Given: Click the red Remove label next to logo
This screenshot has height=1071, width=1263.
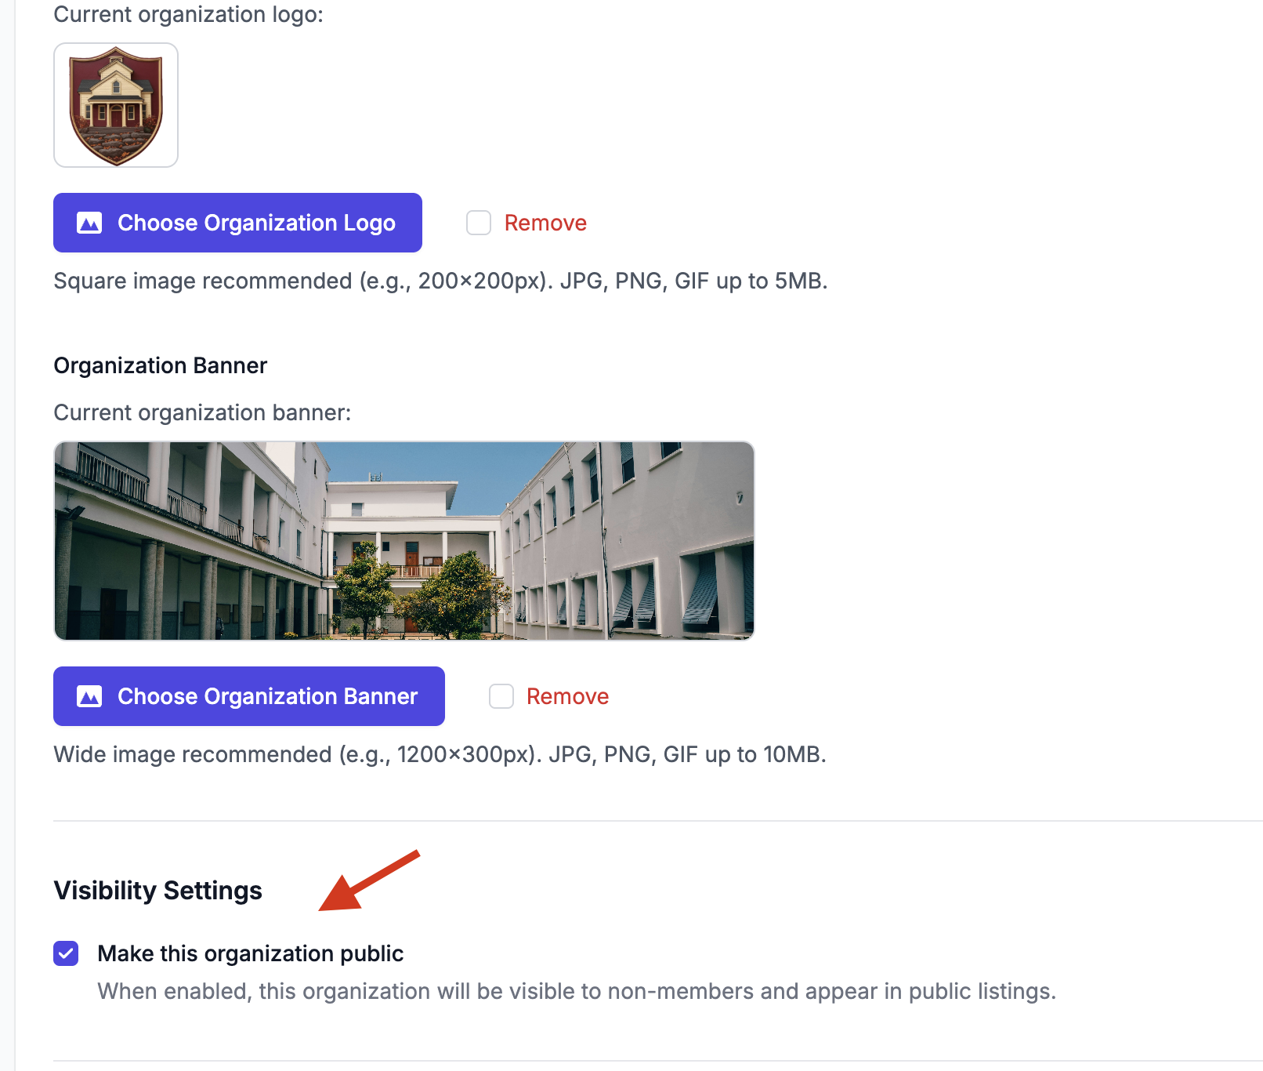Looking at the screenshot, I should point(545,223).
